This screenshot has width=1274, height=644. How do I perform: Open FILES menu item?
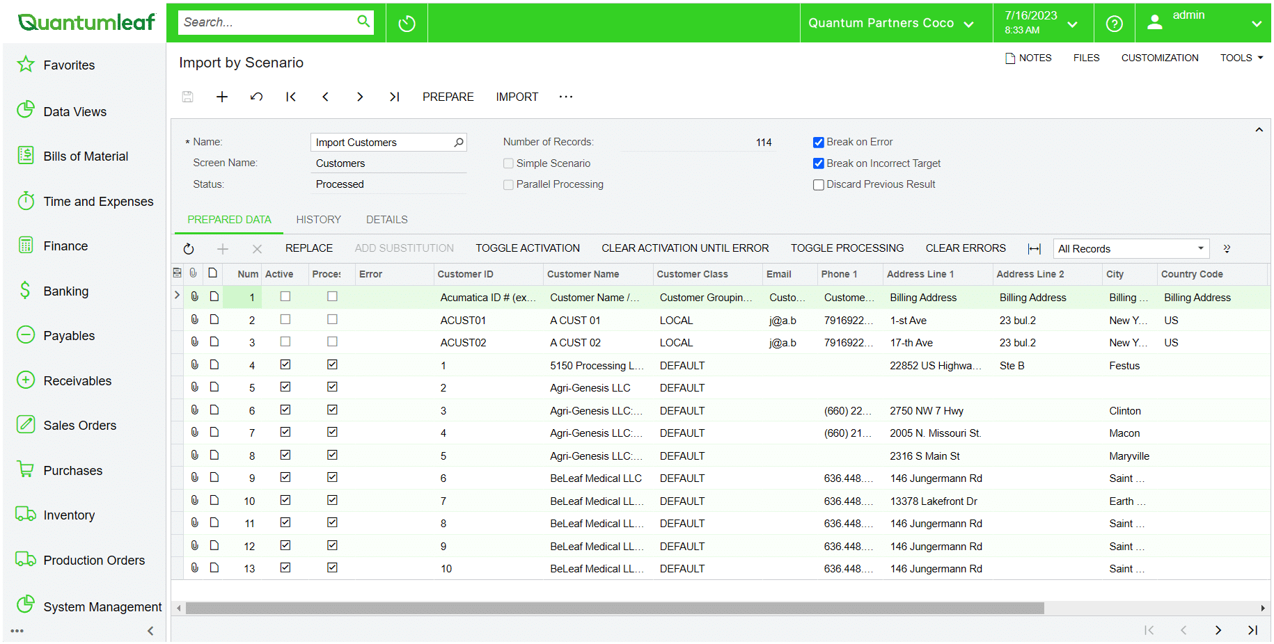[1086, 58]
